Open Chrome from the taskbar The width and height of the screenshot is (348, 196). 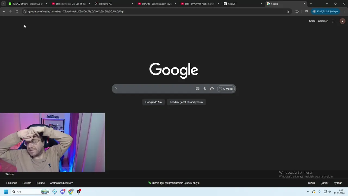tap(71, 192)
